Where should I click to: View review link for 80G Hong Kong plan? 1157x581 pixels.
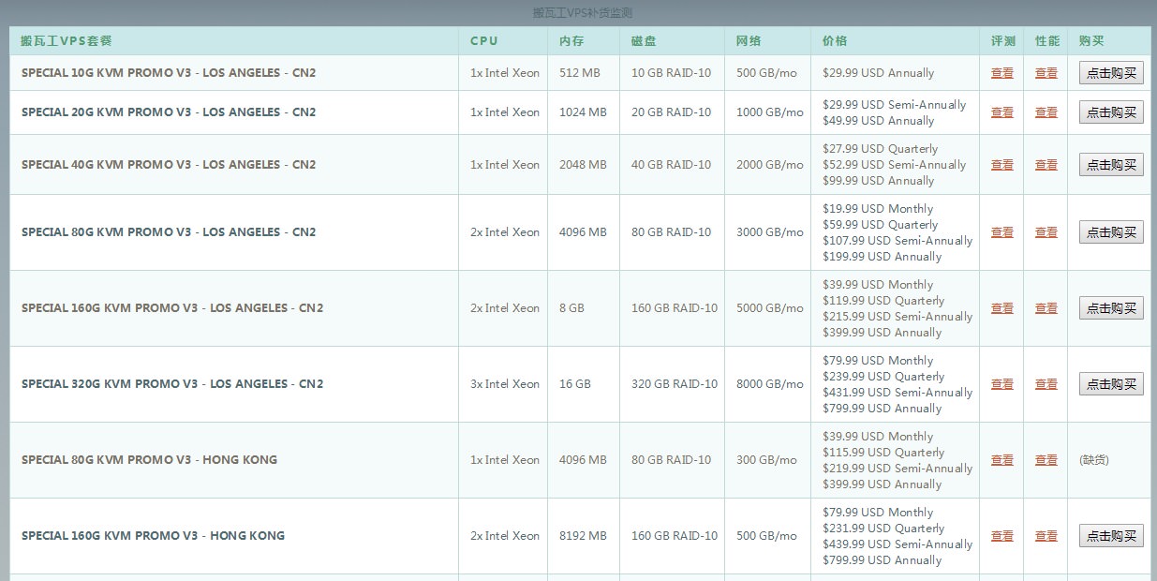[x=1001, y=460]
